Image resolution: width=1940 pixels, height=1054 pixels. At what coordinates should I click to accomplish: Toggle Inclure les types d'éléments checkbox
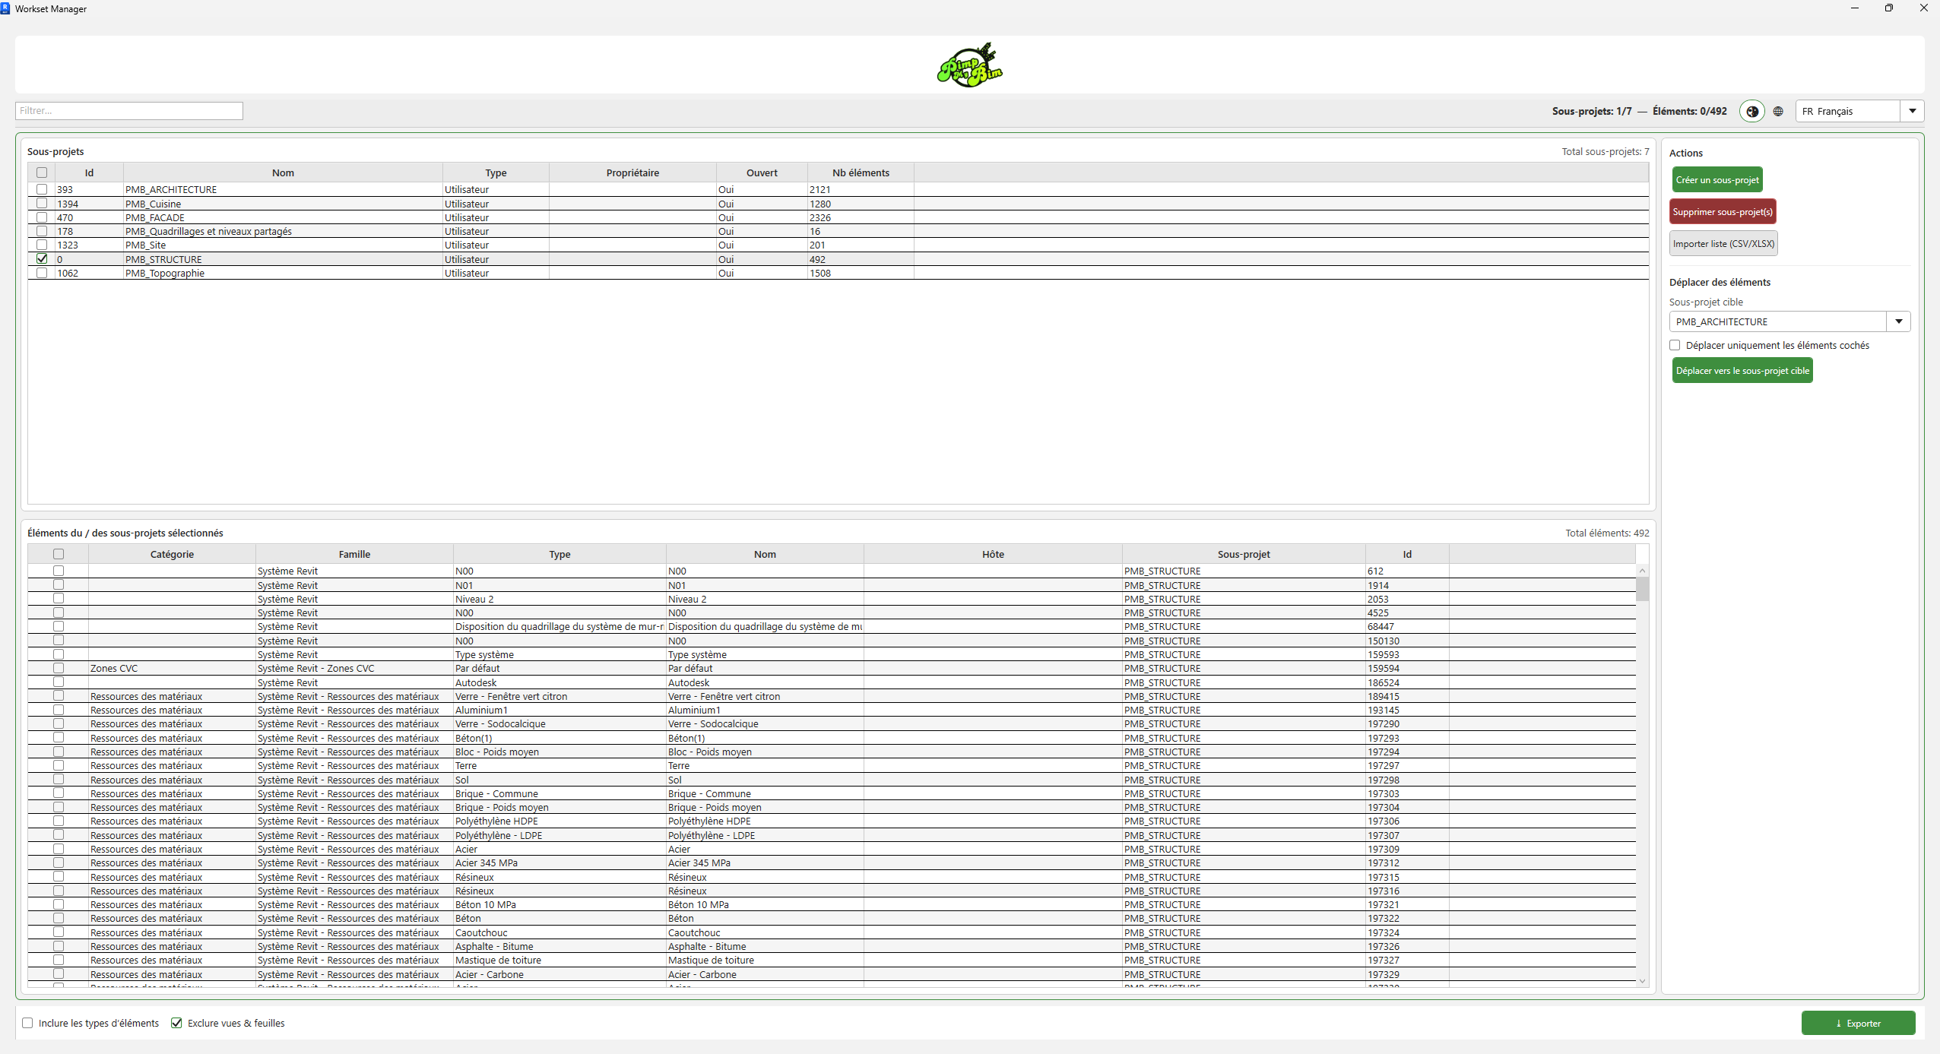pyautogui.click(x=28, y=1023)
